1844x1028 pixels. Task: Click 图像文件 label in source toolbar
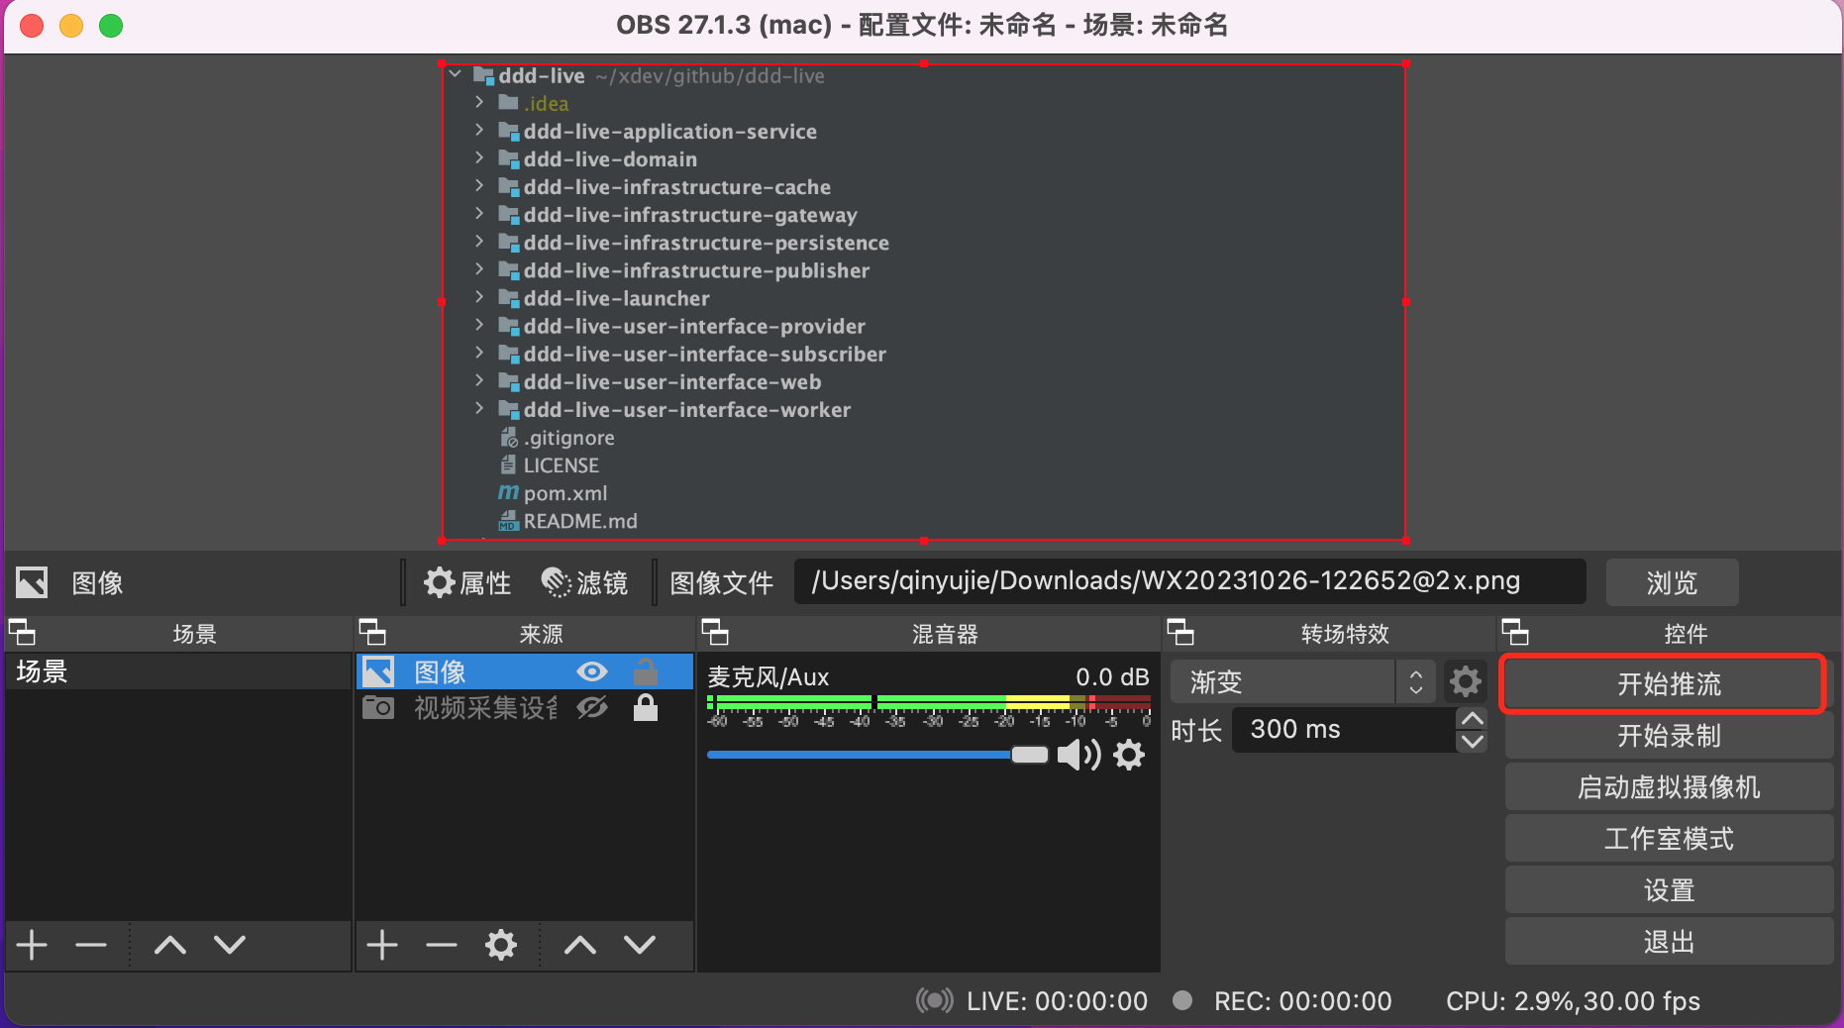pos(721,583)
